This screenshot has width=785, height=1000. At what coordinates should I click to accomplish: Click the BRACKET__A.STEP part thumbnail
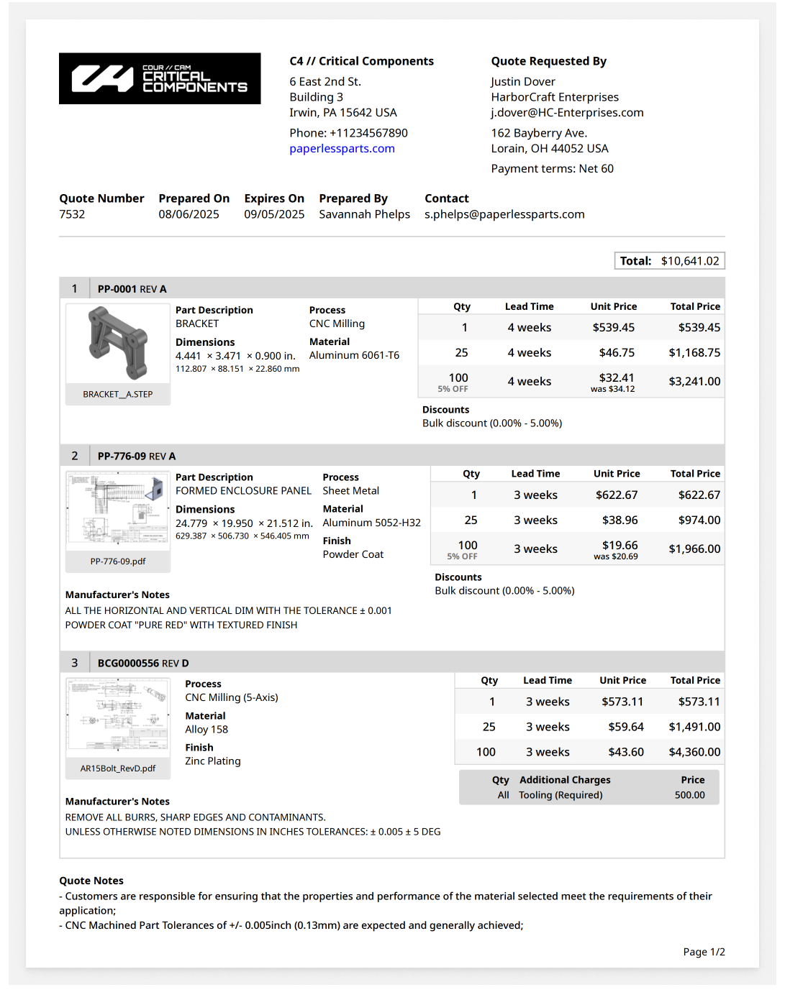118,344
